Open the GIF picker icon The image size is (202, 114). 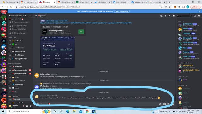(164, 104)
